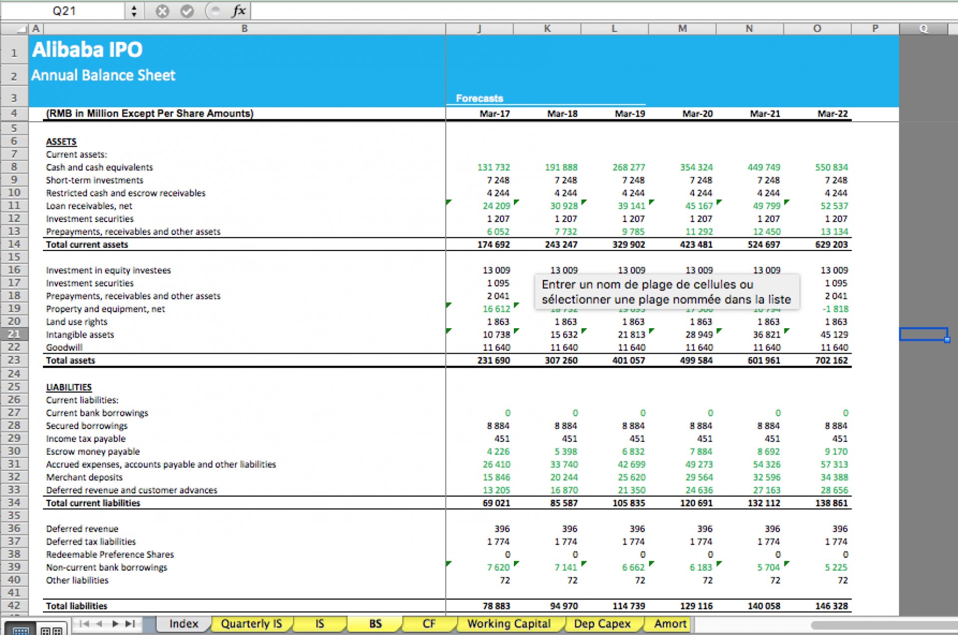Click the fx insert function icon
This screenshot has width=958, height=635.
pyautogui.click(x=239, y=10)
